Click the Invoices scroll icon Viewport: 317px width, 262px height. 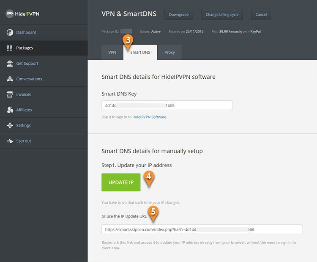click(x=10, y=94)
